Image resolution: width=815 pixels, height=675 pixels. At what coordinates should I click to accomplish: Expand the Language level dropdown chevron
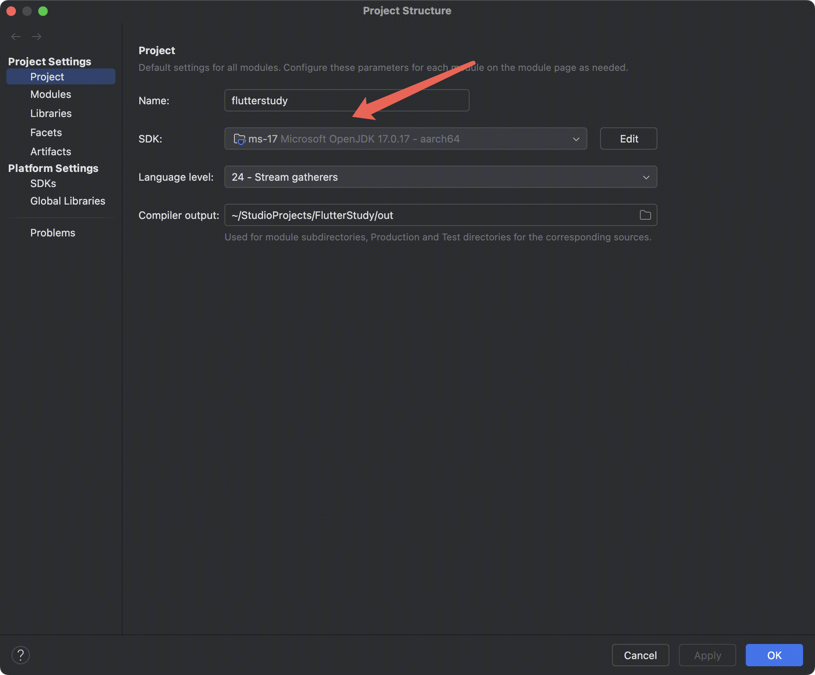pyautogui.click(x=646, y=177)
